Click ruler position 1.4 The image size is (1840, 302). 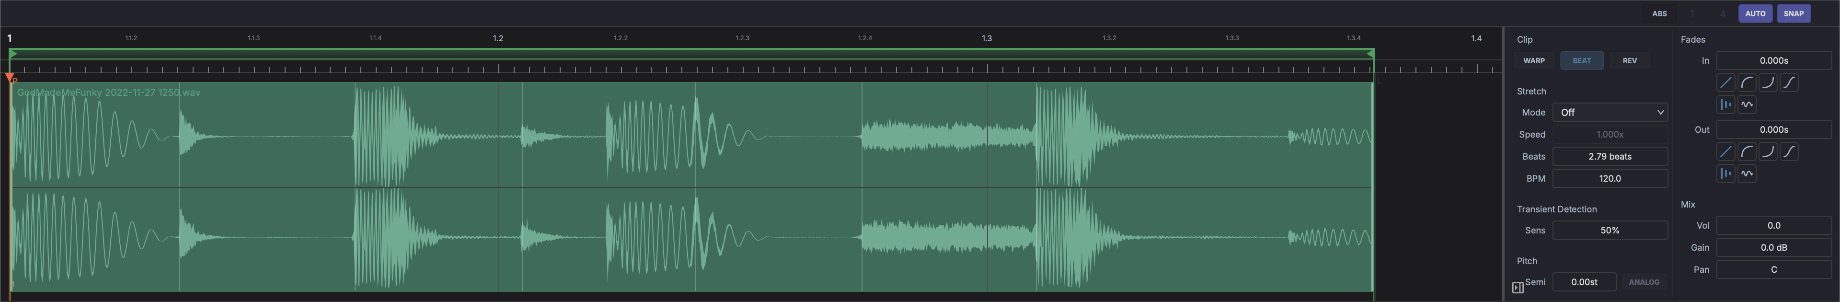1476,38
